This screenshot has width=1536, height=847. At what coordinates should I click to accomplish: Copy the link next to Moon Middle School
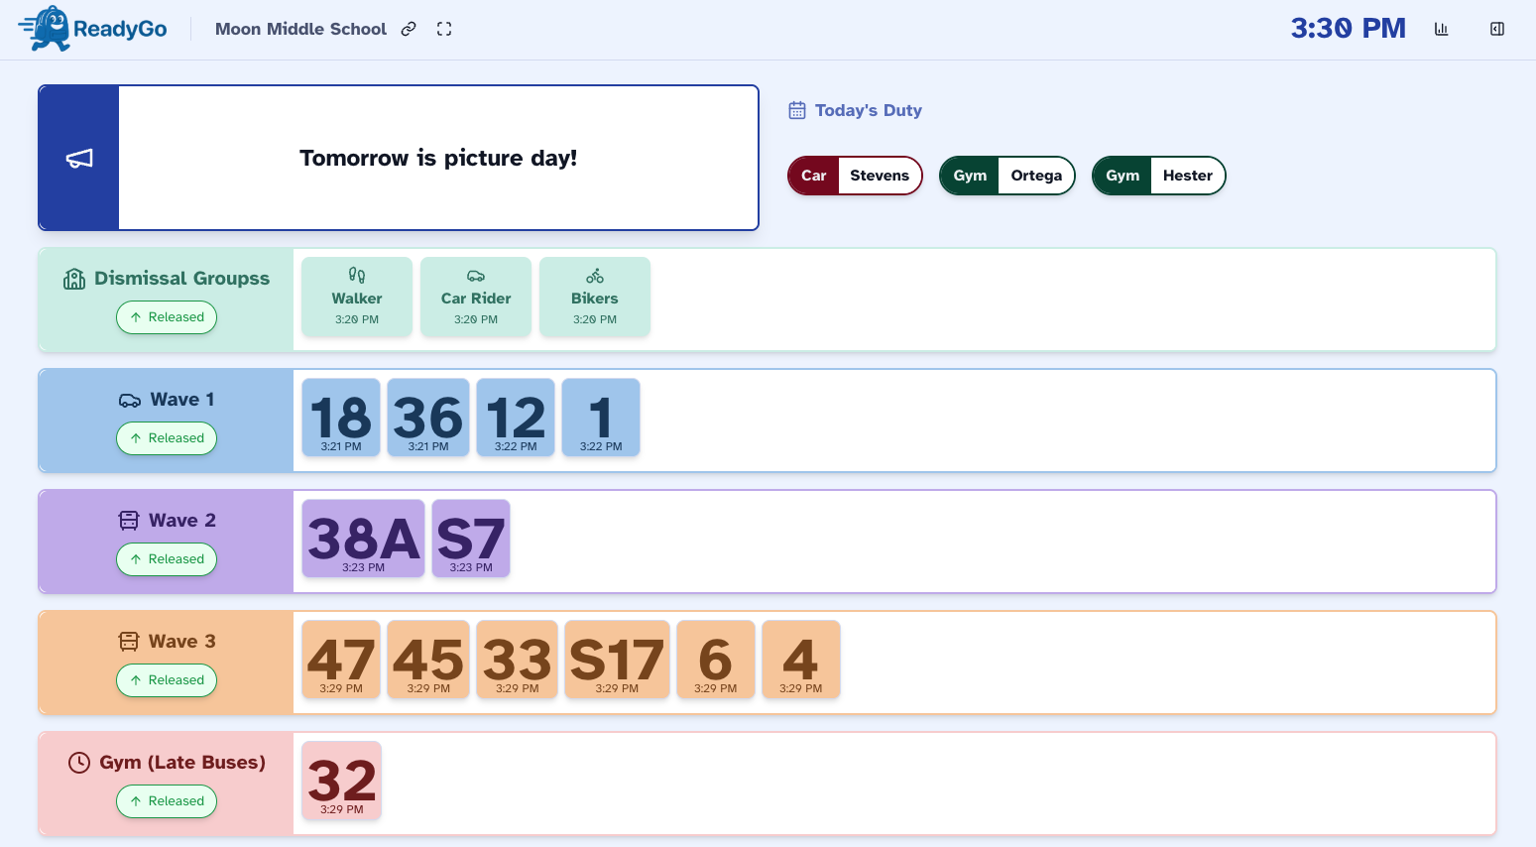point(409,29)
